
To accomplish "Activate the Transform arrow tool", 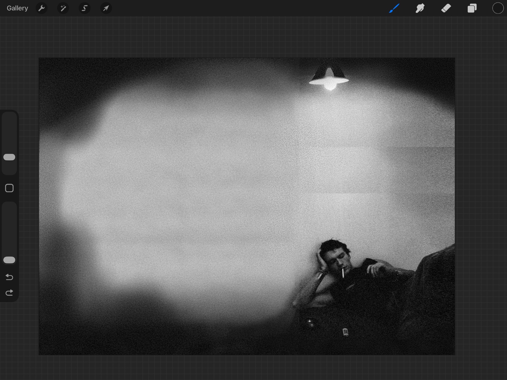I will tap(106, 8).
